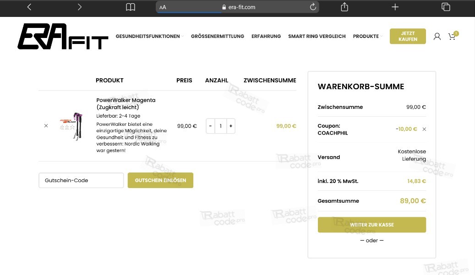This screenshot has width=475, height=275.
Task: Increase quantity with the plus stepper
Action: pos(231,126)
